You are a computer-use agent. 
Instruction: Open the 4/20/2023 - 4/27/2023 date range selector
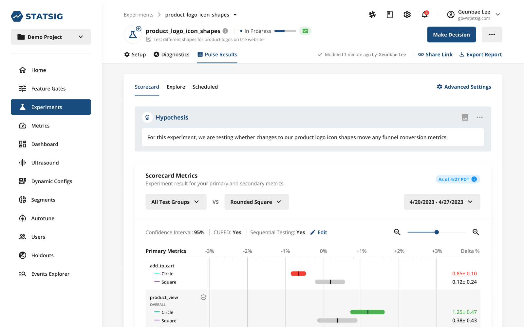coord(442,202)
